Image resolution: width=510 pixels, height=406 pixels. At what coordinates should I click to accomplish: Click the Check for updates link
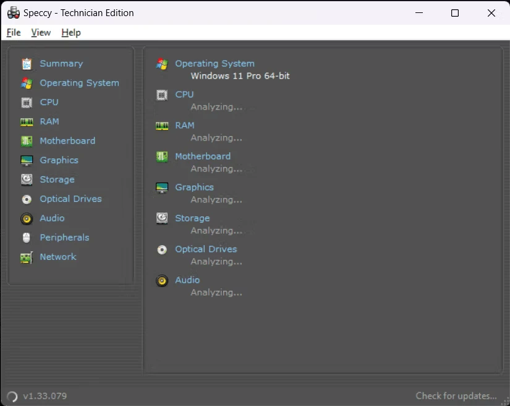456,396
